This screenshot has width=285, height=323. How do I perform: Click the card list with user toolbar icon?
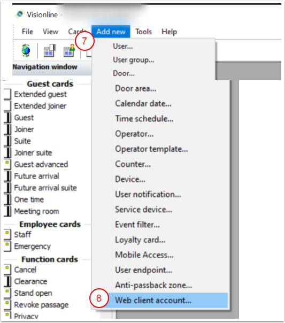[69, 50]
